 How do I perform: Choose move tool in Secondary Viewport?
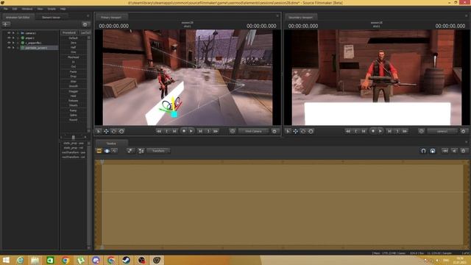[x=296, y=131]
